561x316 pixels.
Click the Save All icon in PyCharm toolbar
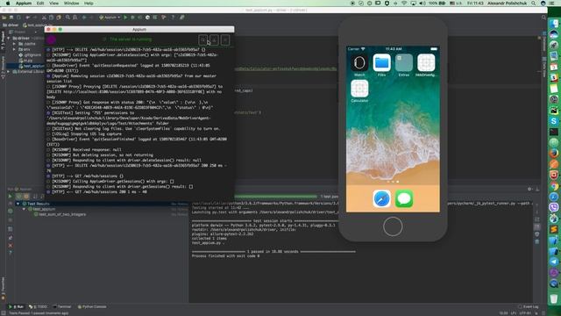11,18
